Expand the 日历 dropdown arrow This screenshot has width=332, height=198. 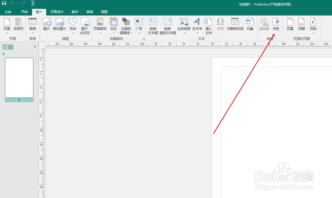tap(113, 33)
